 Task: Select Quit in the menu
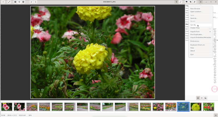click(x=201, y=54)
